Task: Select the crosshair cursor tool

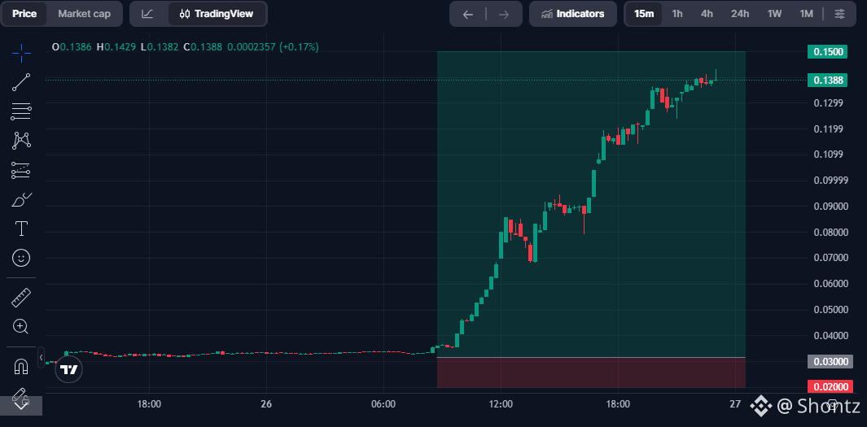Action: (x=21, y=53)
